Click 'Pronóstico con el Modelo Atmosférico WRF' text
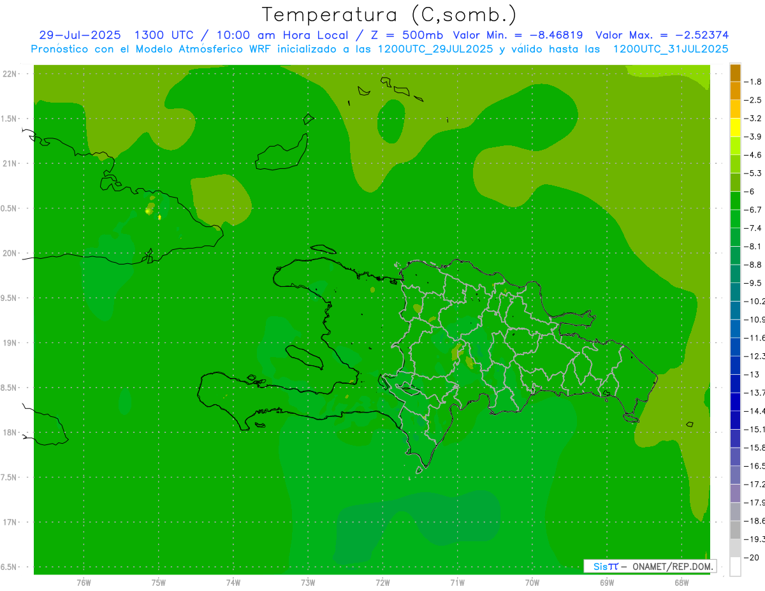The width and height of the screenshot is (765, 591). tap(150, 48)
